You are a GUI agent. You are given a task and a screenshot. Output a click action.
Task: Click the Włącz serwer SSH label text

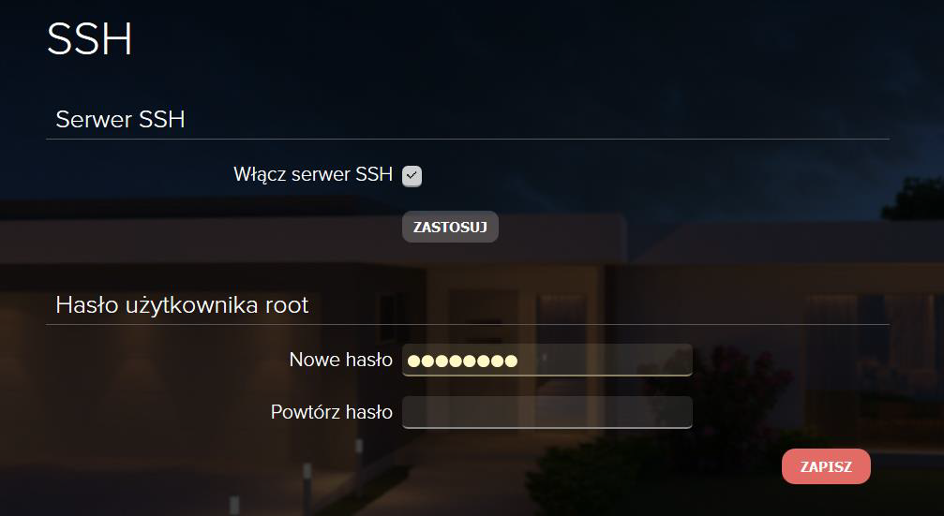(313, 175)
